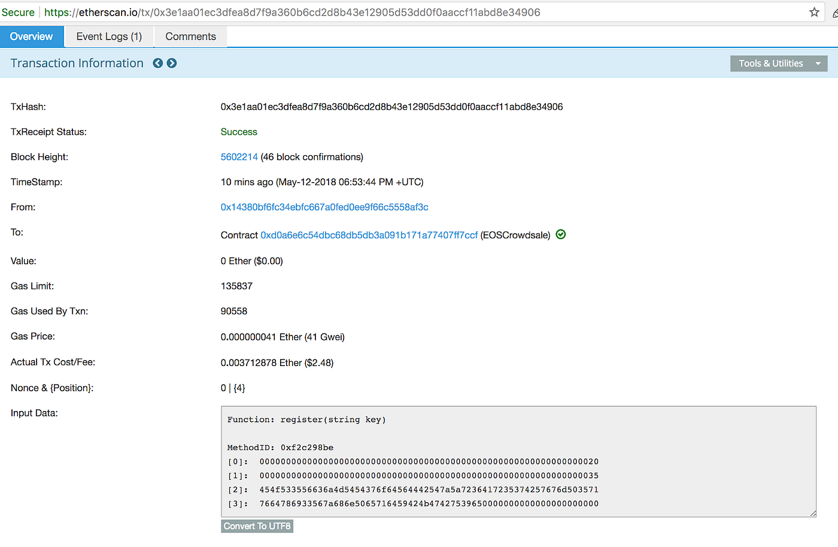Click the MethodID: 0xf2c298be line
This screenshot has width=838, height=547.
click(280, 448)
